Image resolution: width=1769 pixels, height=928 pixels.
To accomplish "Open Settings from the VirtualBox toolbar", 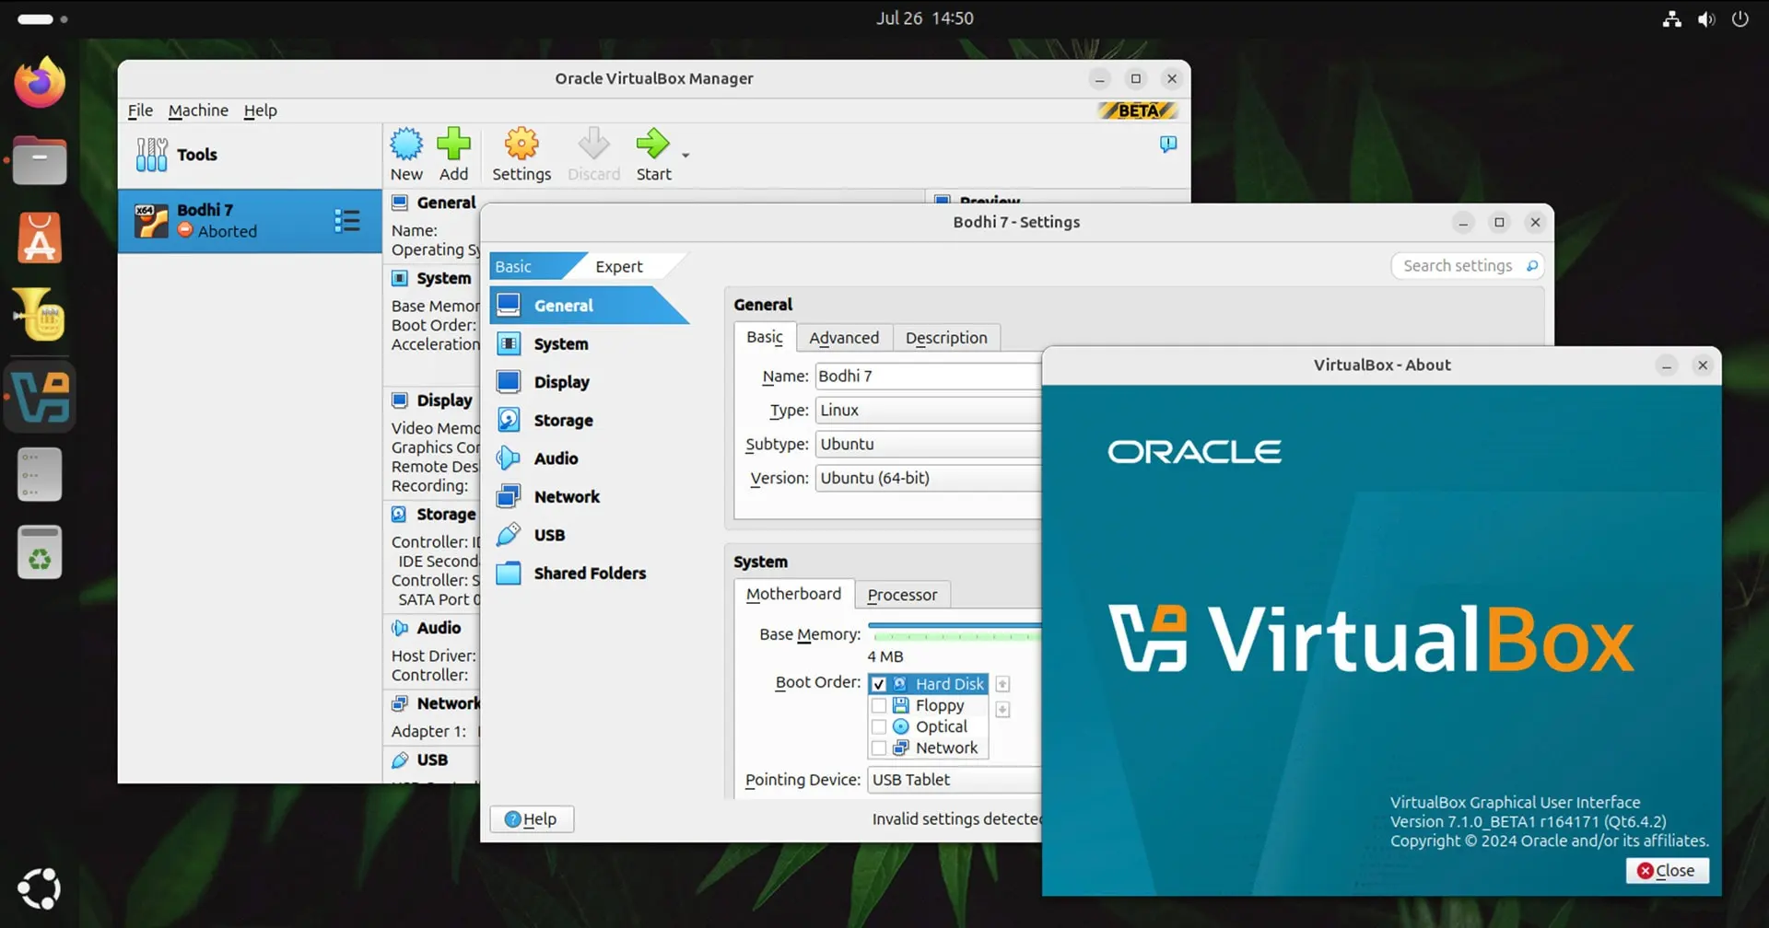I will click(521, 144).
